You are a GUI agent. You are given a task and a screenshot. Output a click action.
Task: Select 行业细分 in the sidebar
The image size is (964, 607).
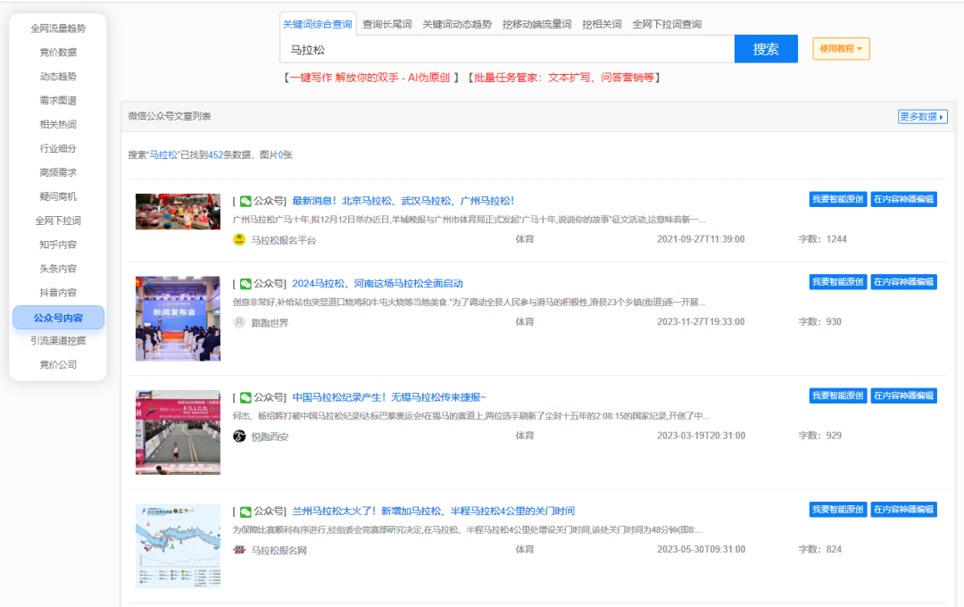58,148
